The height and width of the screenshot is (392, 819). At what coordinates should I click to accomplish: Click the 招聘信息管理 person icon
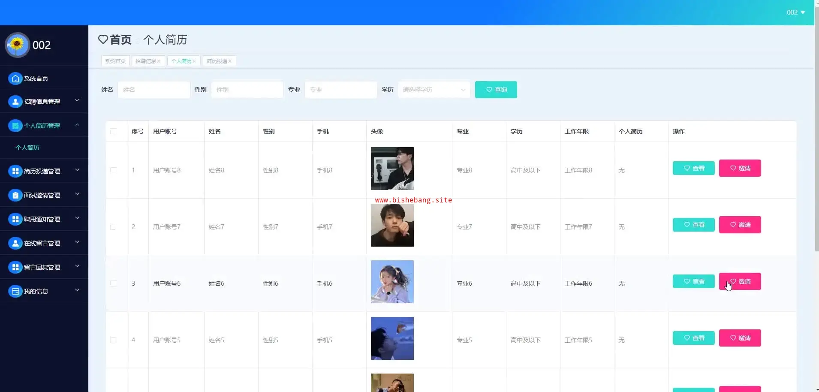[15, 102]
